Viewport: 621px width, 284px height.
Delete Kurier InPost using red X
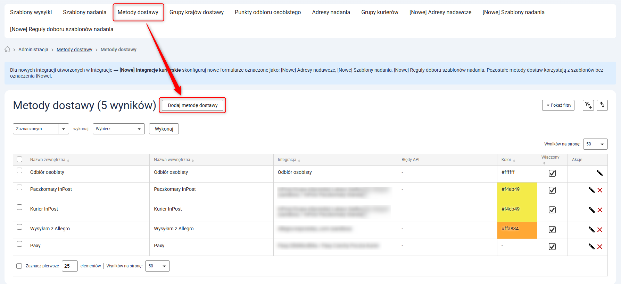tap(600, 210)
